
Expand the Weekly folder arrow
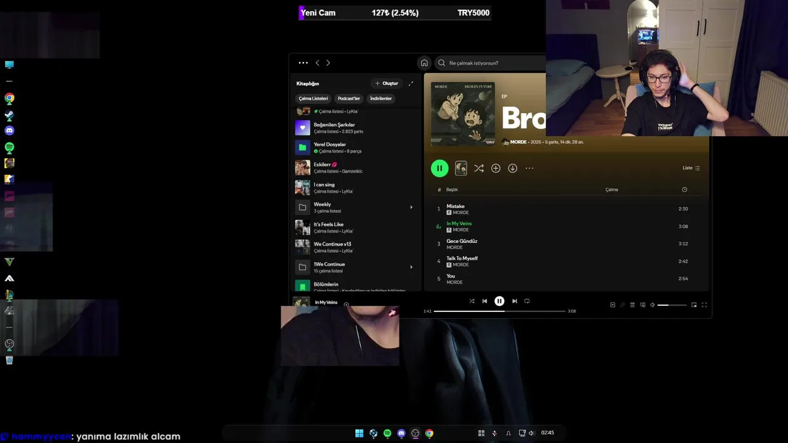[411, 207]
